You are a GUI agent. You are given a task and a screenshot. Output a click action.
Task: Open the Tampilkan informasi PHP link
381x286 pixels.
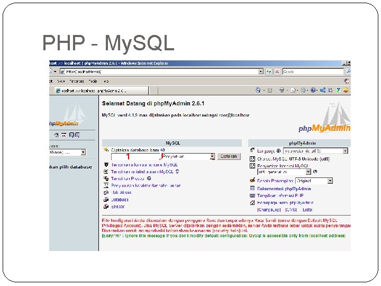[x=280, y=196]
